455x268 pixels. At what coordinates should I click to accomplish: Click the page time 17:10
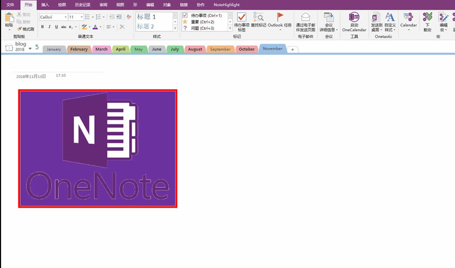(61, 75)
